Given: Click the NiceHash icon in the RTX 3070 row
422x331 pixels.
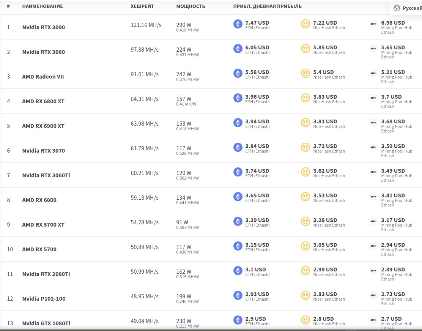Looking at the screenshot, I should pos(305,148).
